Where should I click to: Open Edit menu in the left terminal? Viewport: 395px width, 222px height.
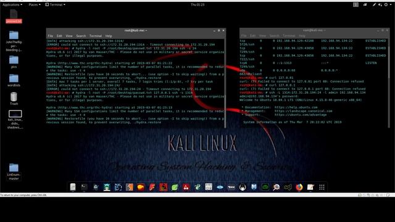pyautogui.click(x=59, y=36)
